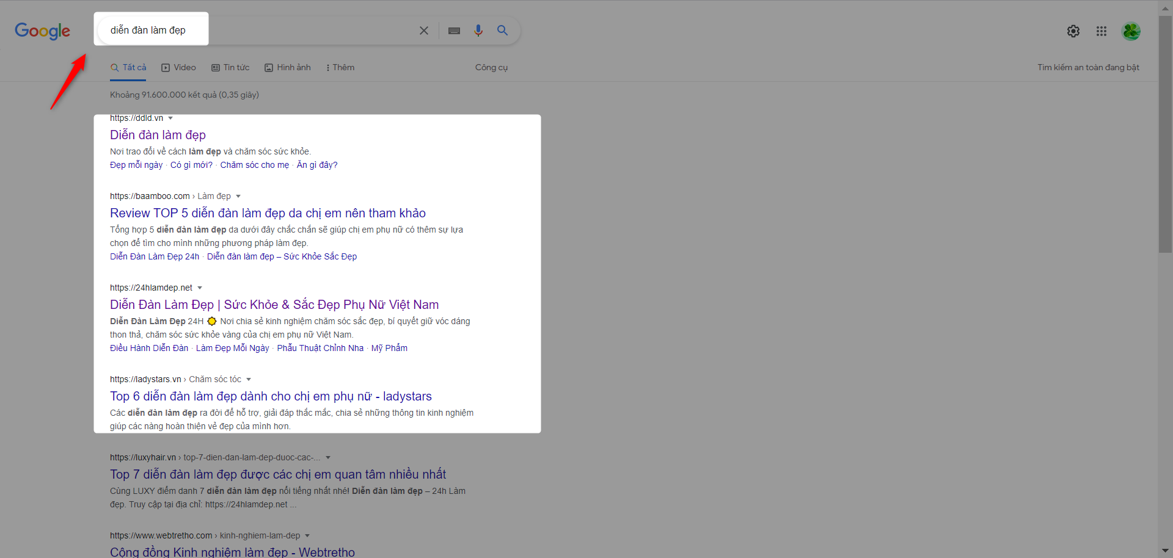Open the 'Ăn gì đây?' sitelink
The height and width of the screenshot is (558, 1173).
point(317,165)
